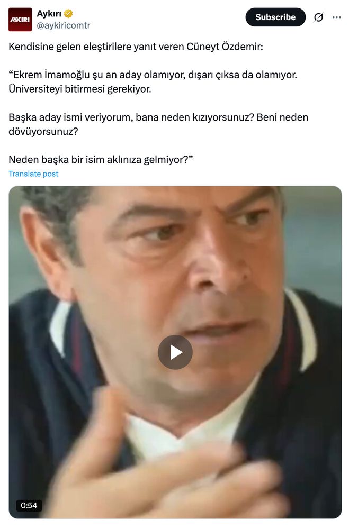
Task: Open Grok slashed-circle icon
Action: click(x=318, y=17)
